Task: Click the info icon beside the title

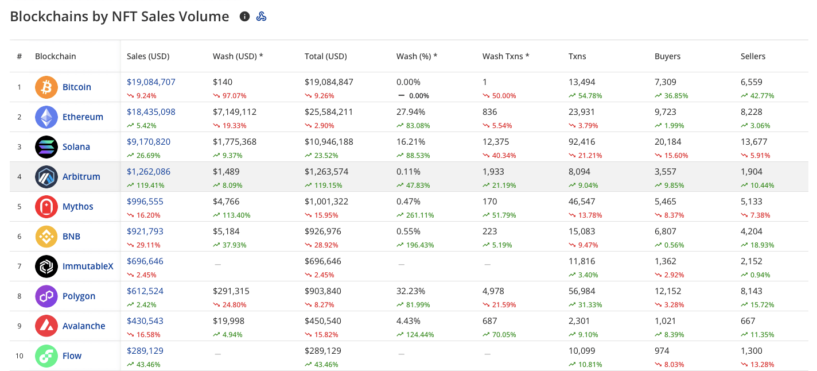Action: (244, 17)
